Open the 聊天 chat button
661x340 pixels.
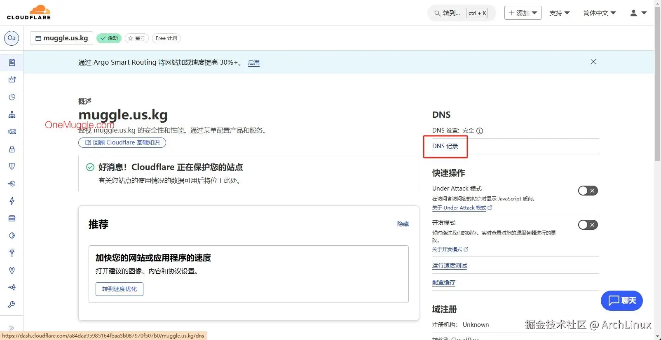click(622, 300)
